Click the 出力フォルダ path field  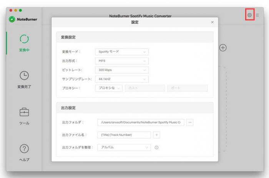click(141, 122)
